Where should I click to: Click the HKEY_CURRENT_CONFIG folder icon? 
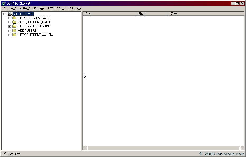15,35
